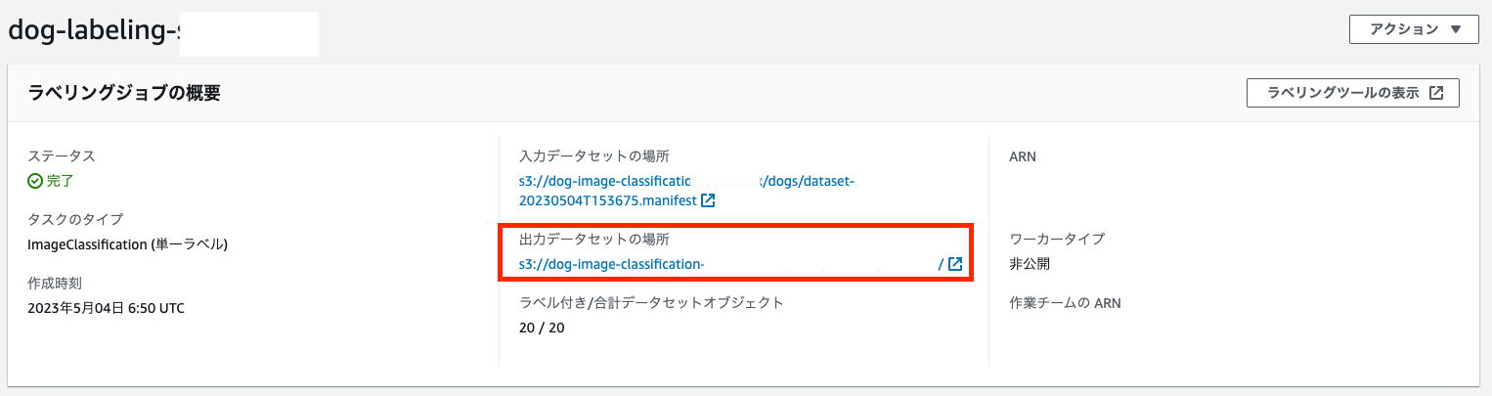
Task: Click the external link icon after manifest
Action: tap(708, 200)
